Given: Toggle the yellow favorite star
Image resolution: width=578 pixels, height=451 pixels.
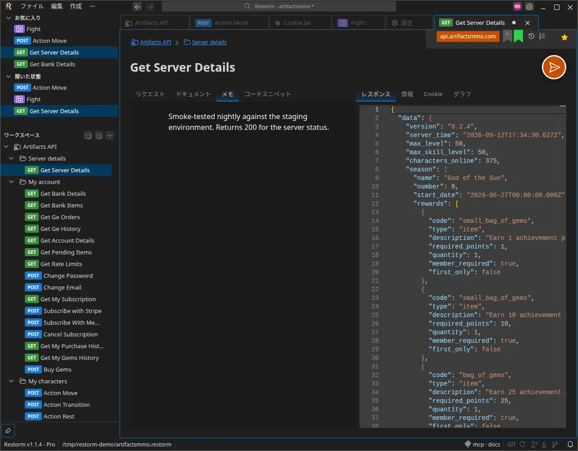Looking at the screenshot, I should [x=564, y=37].
